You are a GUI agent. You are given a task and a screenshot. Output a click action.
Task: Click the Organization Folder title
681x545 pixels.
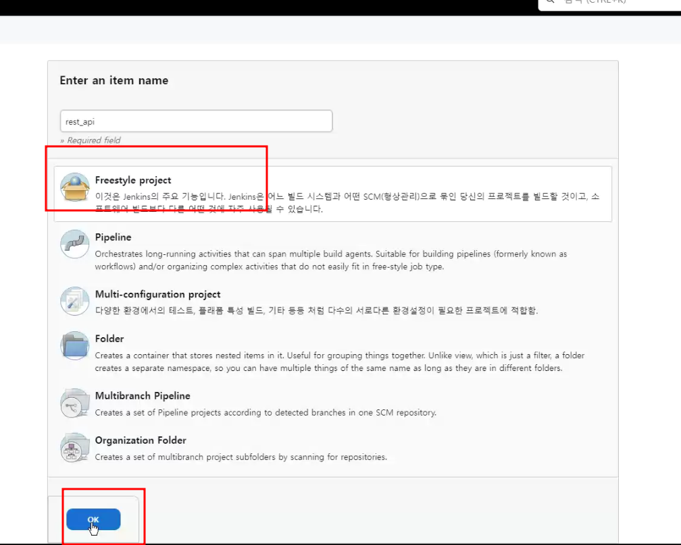(141, 440)
